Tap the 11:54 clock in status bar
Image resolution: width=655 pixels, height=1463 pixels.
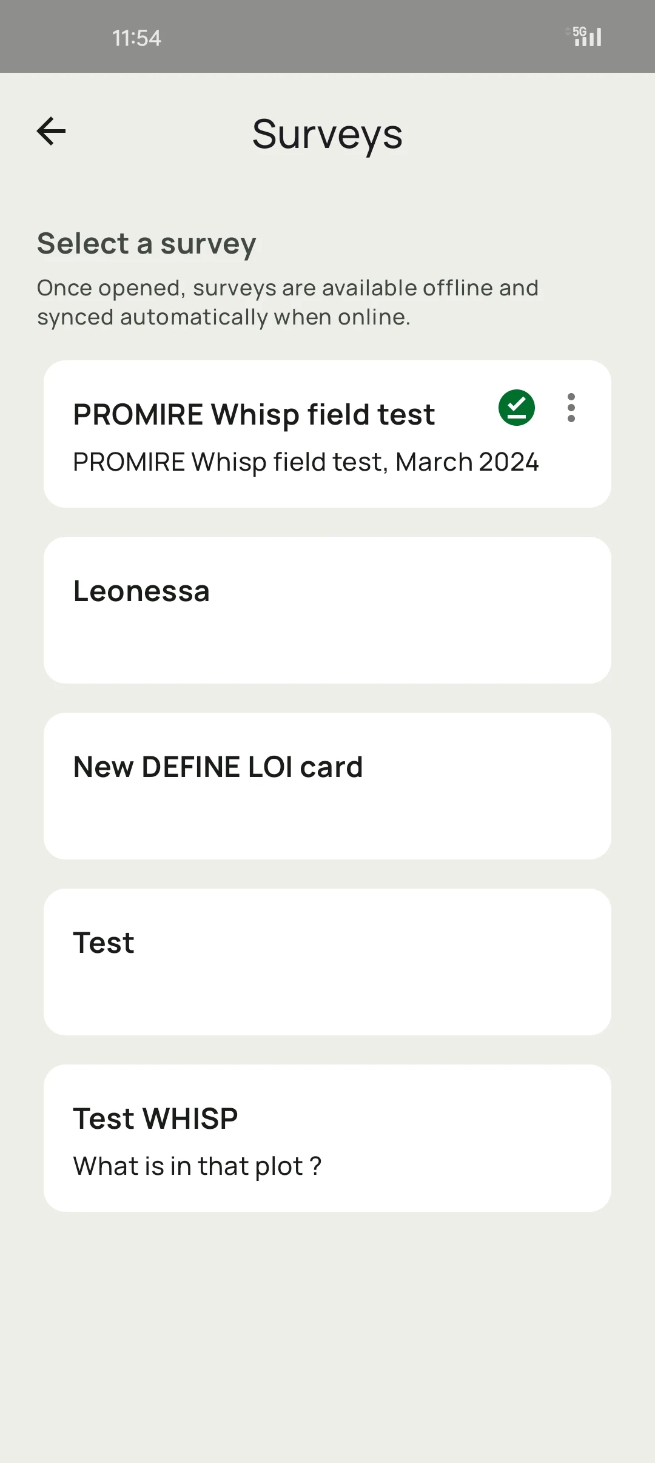tap(136, 38)
